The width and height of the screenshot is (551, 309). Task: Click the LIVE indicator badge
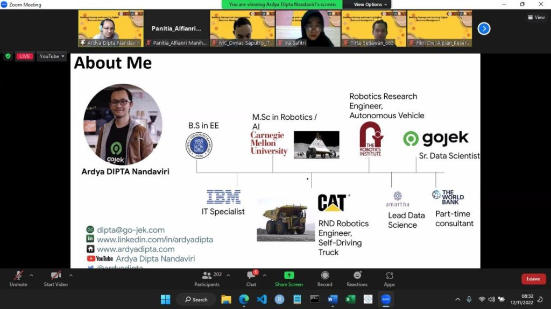click(25, 56)
